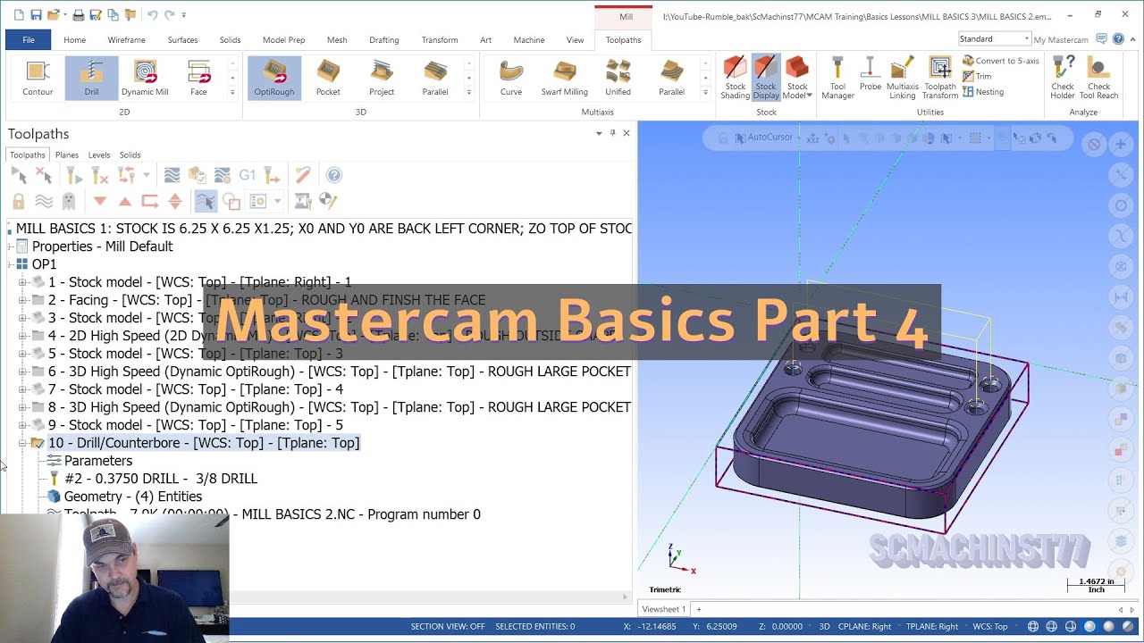The width and height of the screenshot is (1144, 643).
Task: Click the Trim utility button
Action: click(977, 76)
